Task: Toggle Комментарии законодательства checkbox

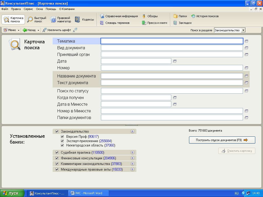Action: tap(57, 164)
